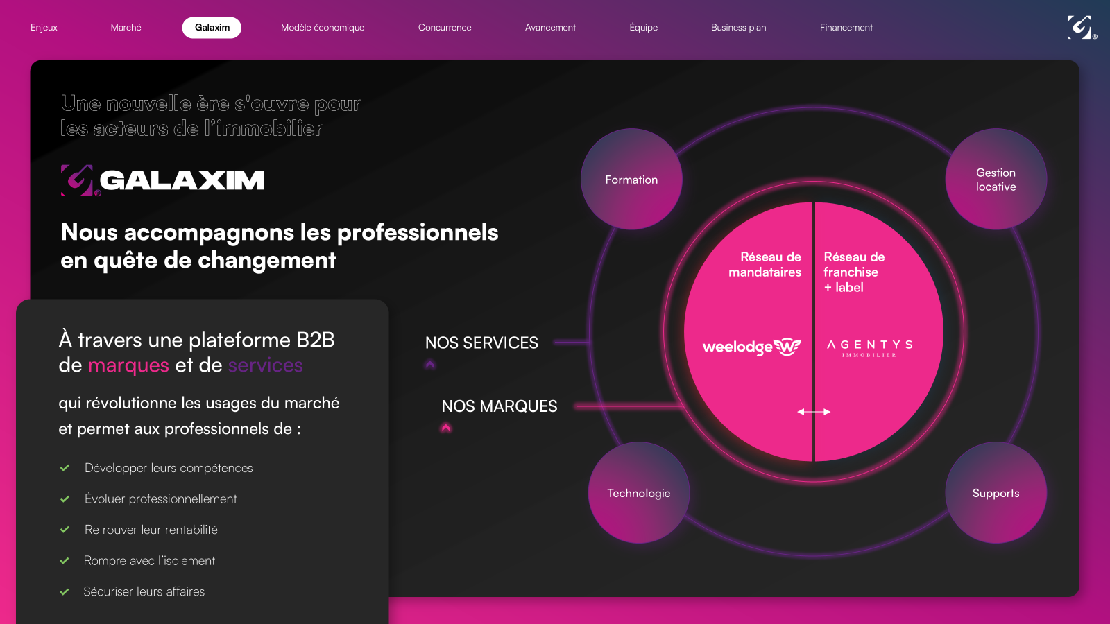Open the Concurrence tab
1110x624 pixels.
tap(445, 28)
